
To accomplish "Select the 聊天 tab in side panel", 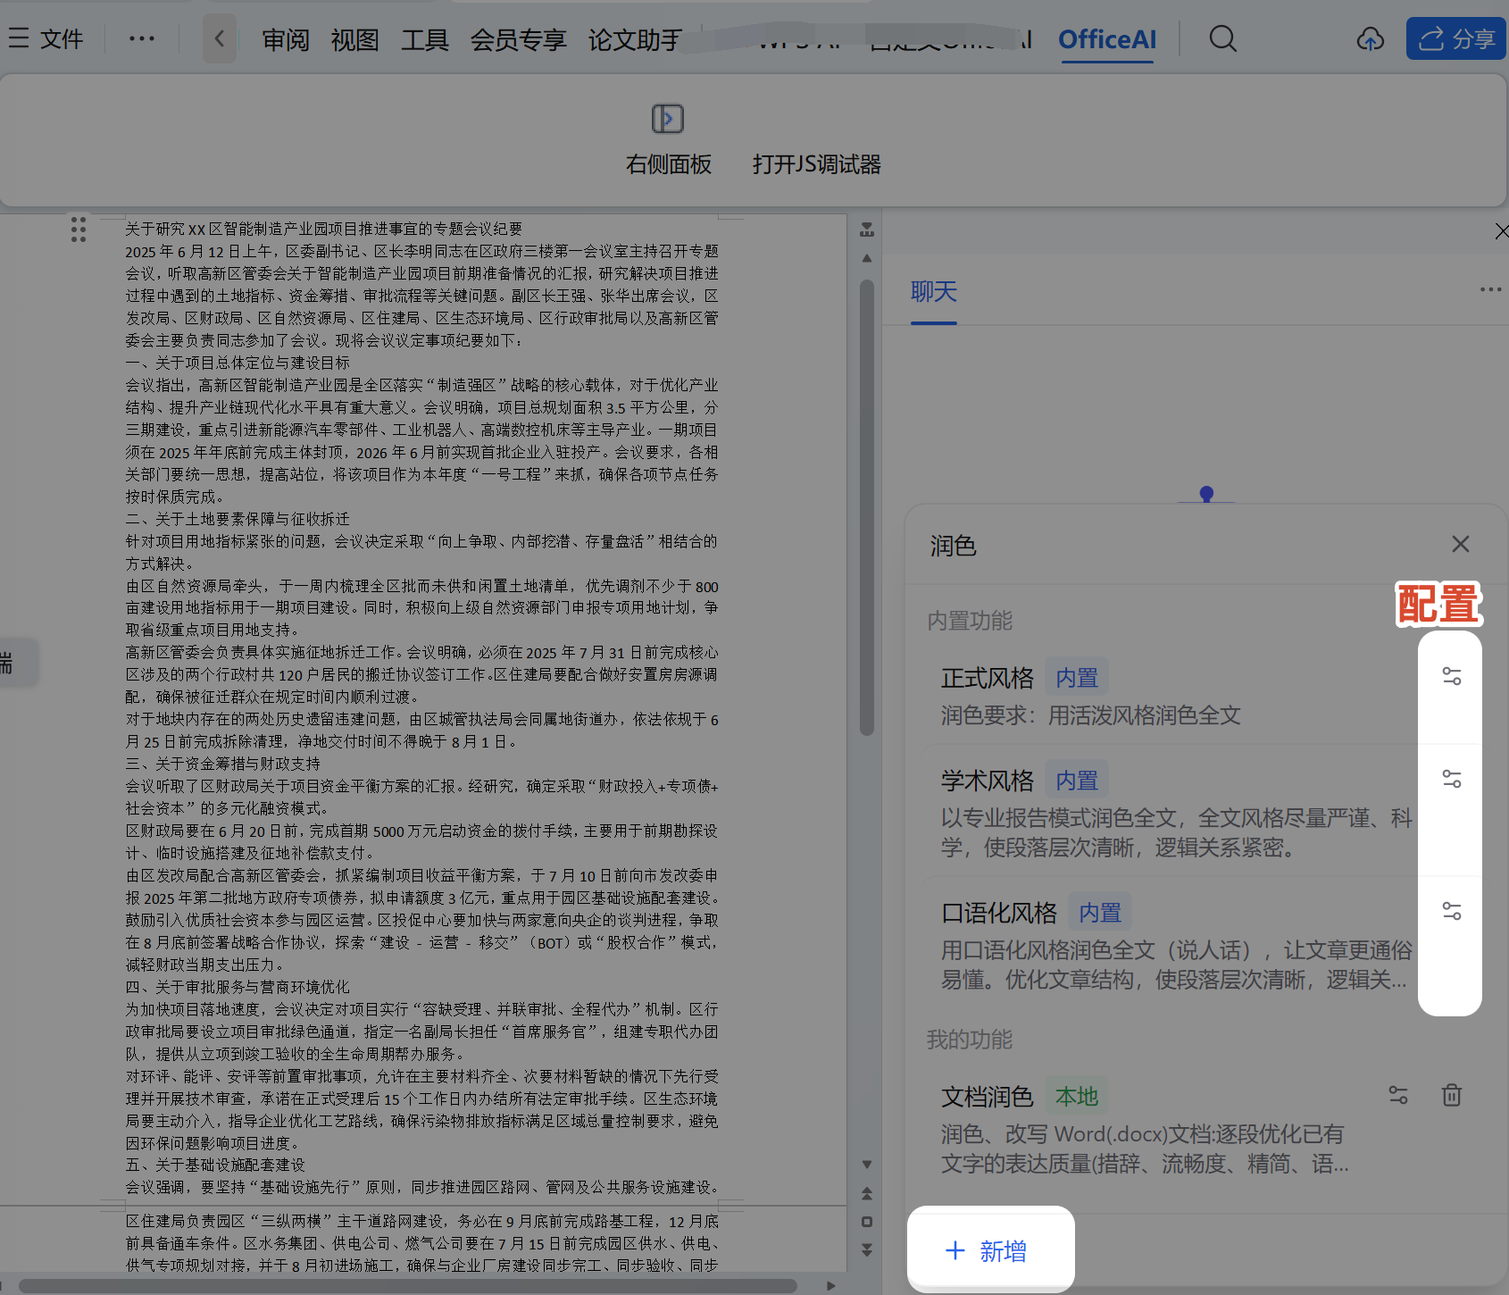I will click(934, 292).
